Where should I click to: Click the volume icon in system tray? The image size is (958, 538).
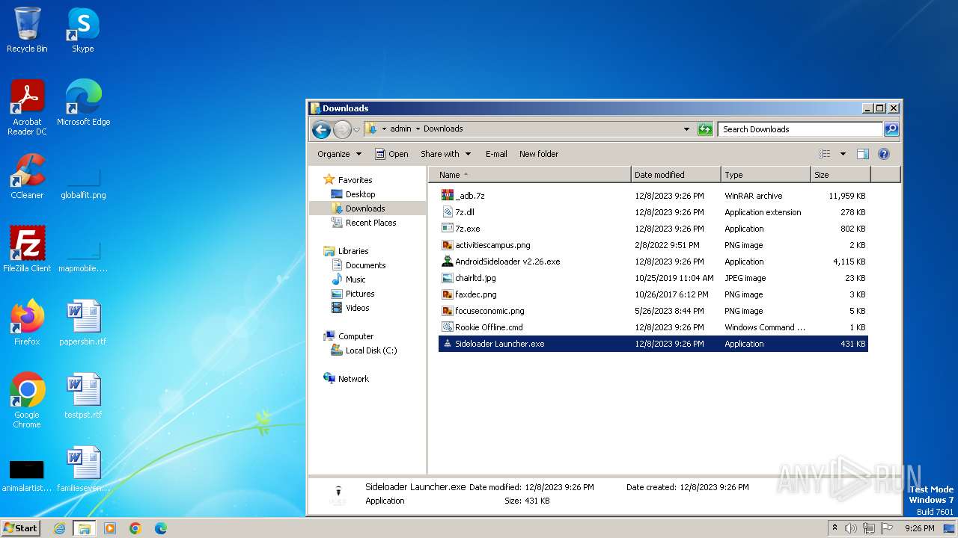(851, 528)
